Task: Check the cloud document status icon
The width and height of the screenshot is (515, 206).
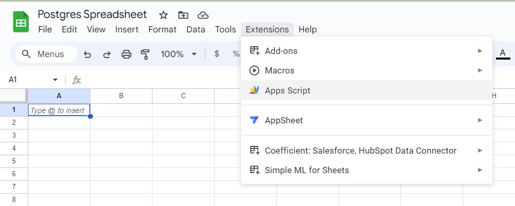Action: click(203, 15)
